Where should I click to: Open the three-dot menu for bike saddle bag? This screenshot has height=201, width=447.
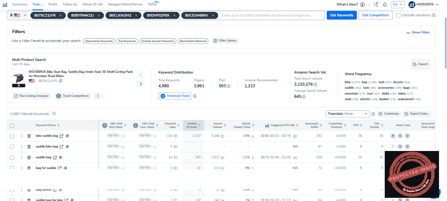[22, 136]
